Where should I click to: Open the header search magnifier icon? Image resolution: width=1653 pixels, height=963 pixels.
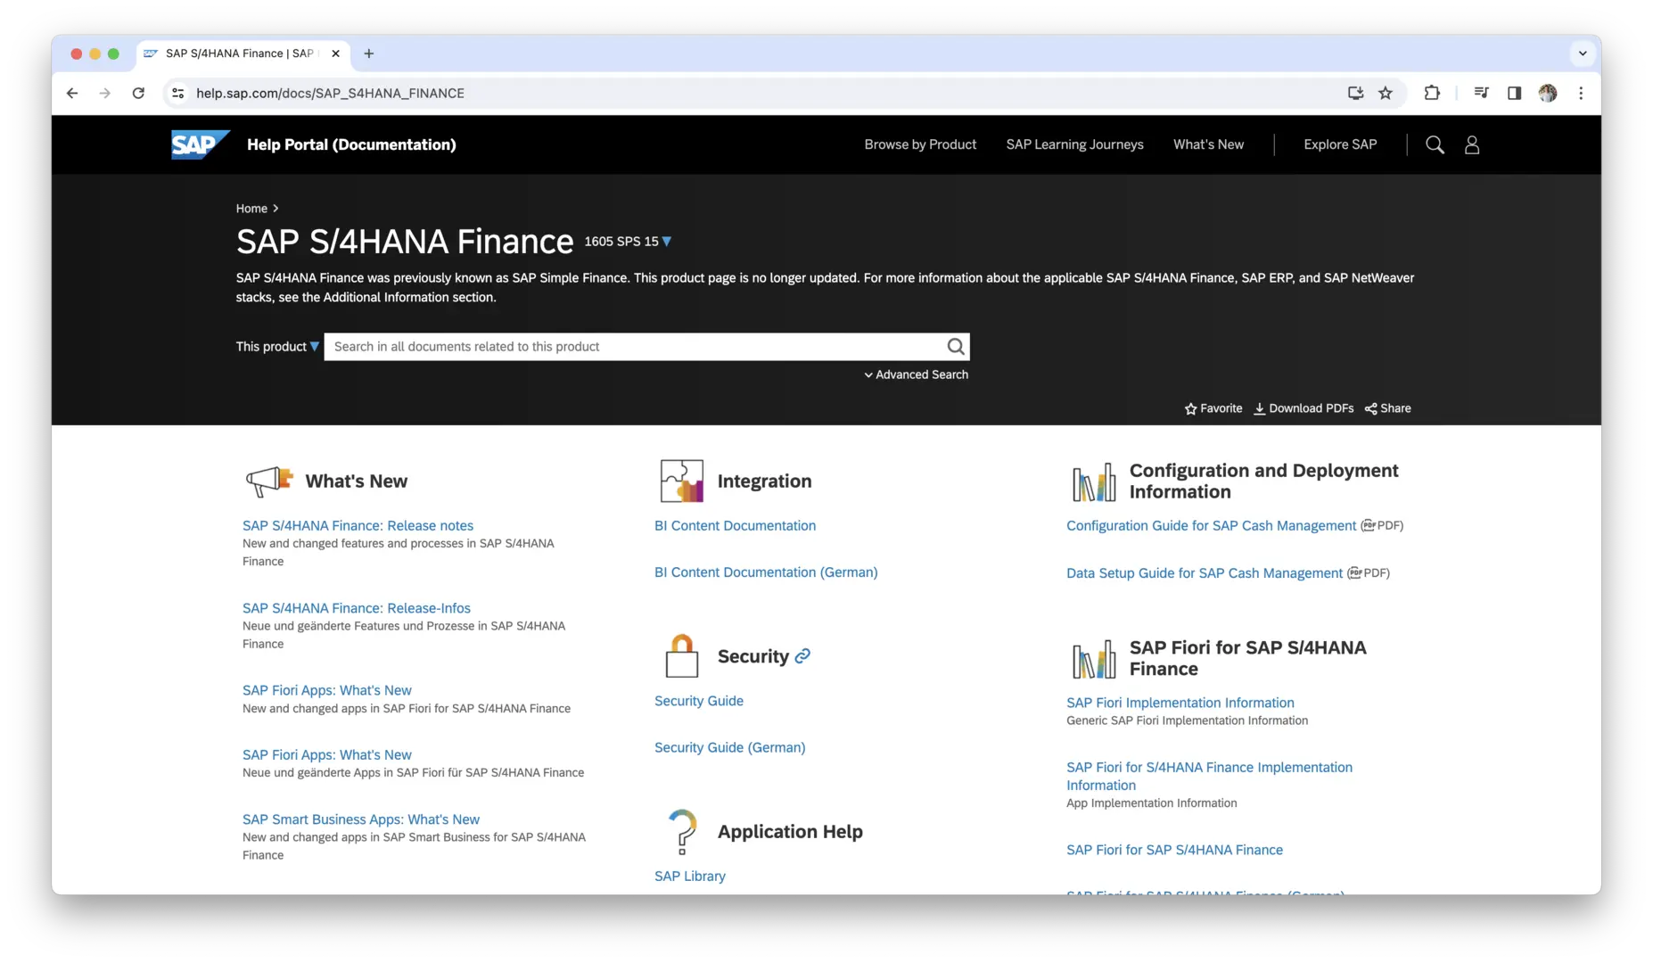click(x=1435, y=144)
